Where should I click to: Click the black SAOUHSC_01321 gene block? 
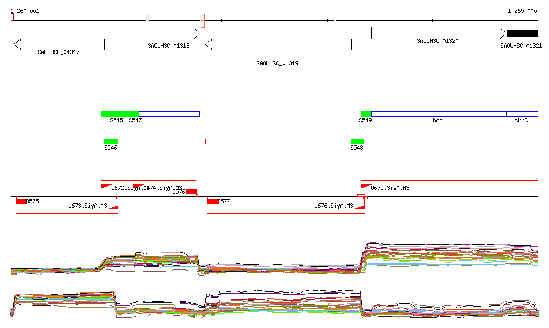tap(522, 33)
